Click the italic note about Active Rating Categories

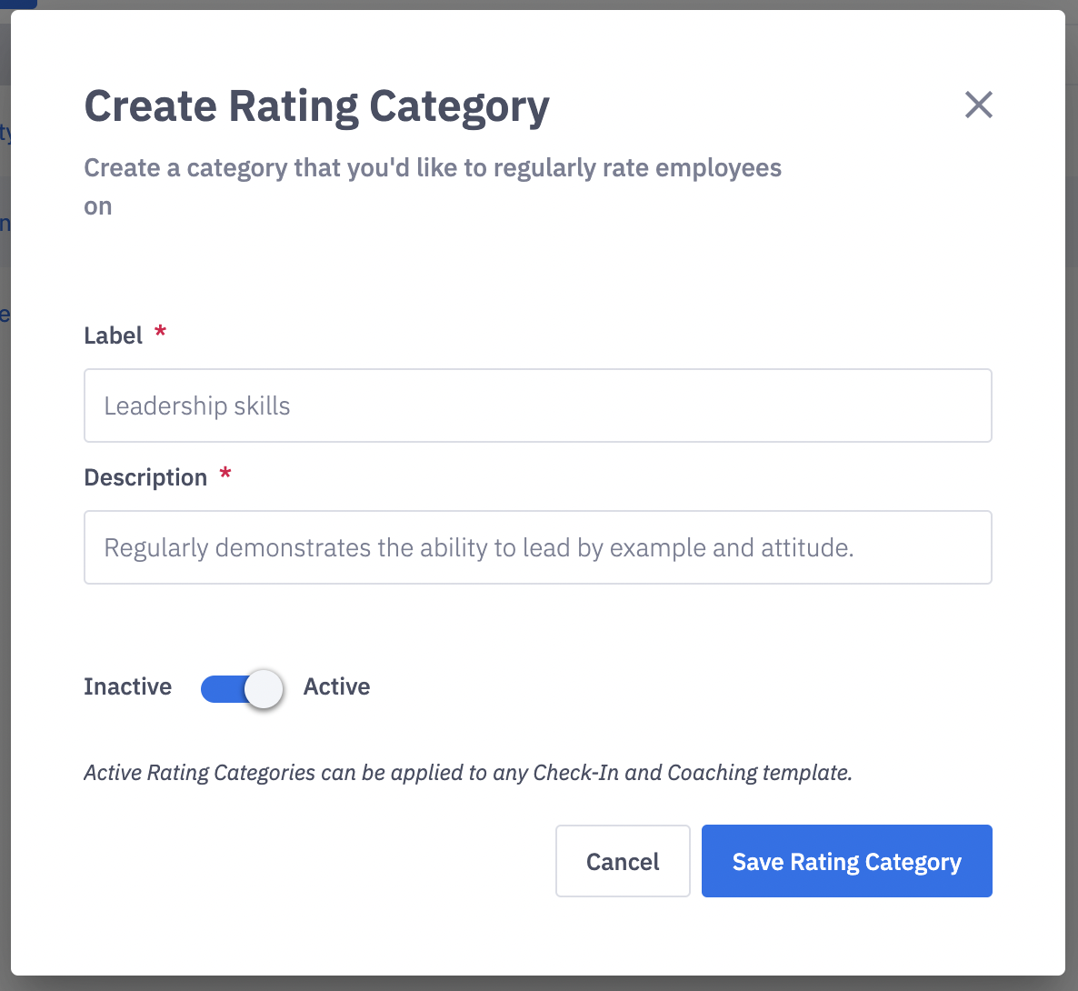pyautogui.click(x=467, y=773)
